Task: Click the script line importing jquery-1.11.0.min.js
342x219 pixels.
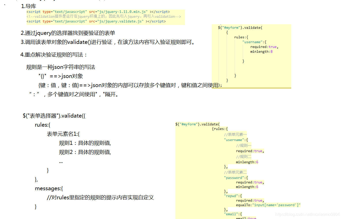Action: (98, 12)
